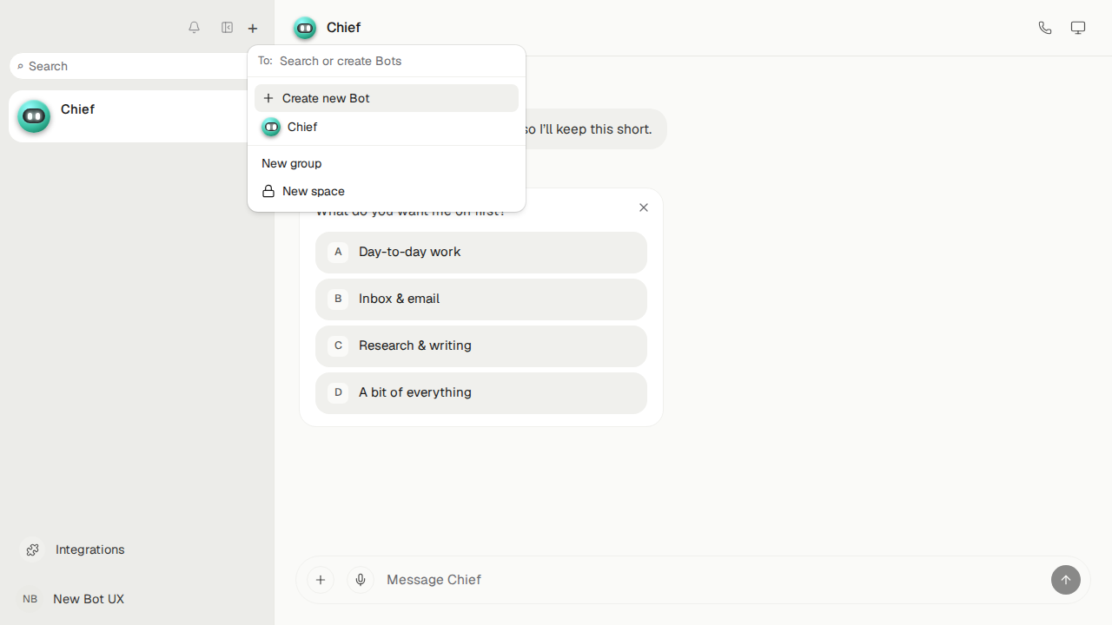Open the notifications bell icon
The width and height of the screenshot is (1112, 625).
(195, 28)
